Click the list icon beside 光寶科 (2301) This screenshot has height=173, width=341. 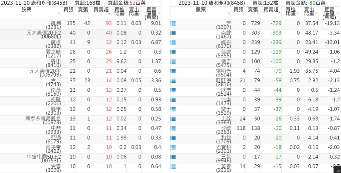point(173,147)
